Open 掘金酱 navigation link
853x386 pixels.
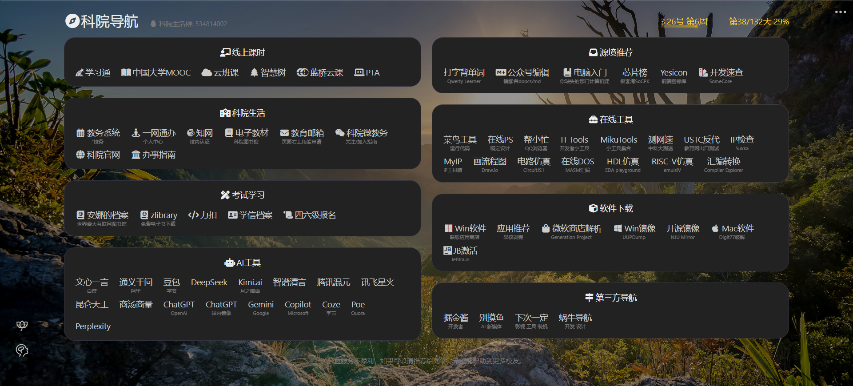click(x=456, y=321)
